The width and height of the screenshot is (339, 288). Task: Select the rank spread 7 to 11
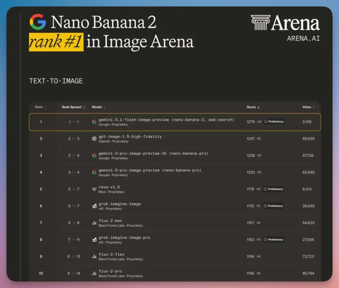click(74, 240)
